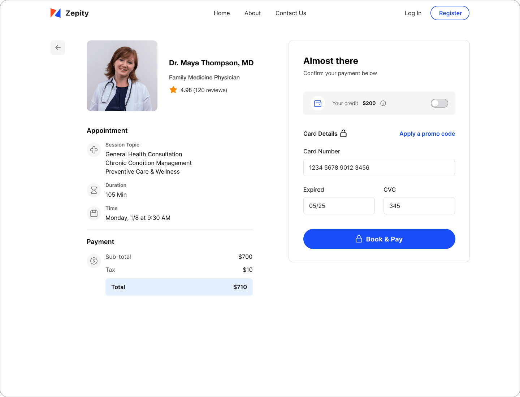Click the back arrow button
The height and width of the screenshot is (397, 520).
pyautogui.click(x=58, y=48)
